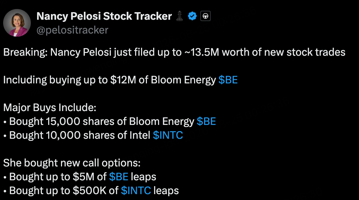The height and width of the screenshot is (200, 359).
Task: Open the Nancy Pelosi Stock Tracker profile photo
Action: 17,23
